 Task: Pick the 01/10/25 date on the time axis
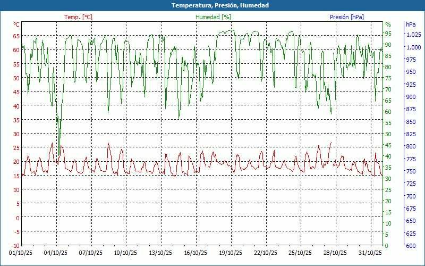click(x=21, y=253)
